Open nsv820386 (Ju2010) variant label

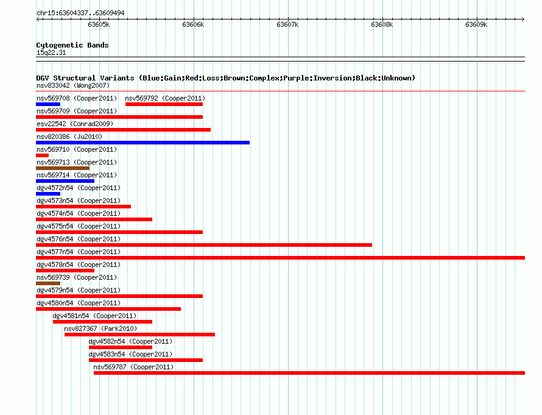pyautogui.click(x=69, y=137)
